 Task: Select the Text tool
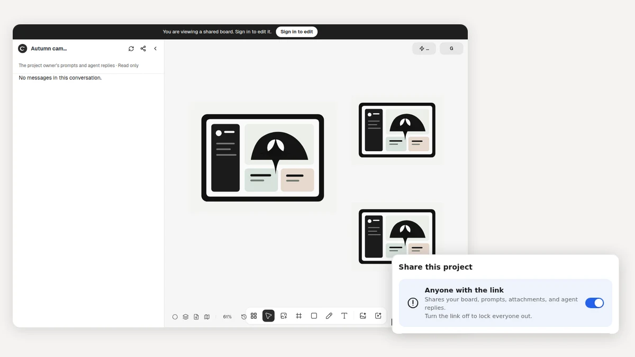coord(344,316)
